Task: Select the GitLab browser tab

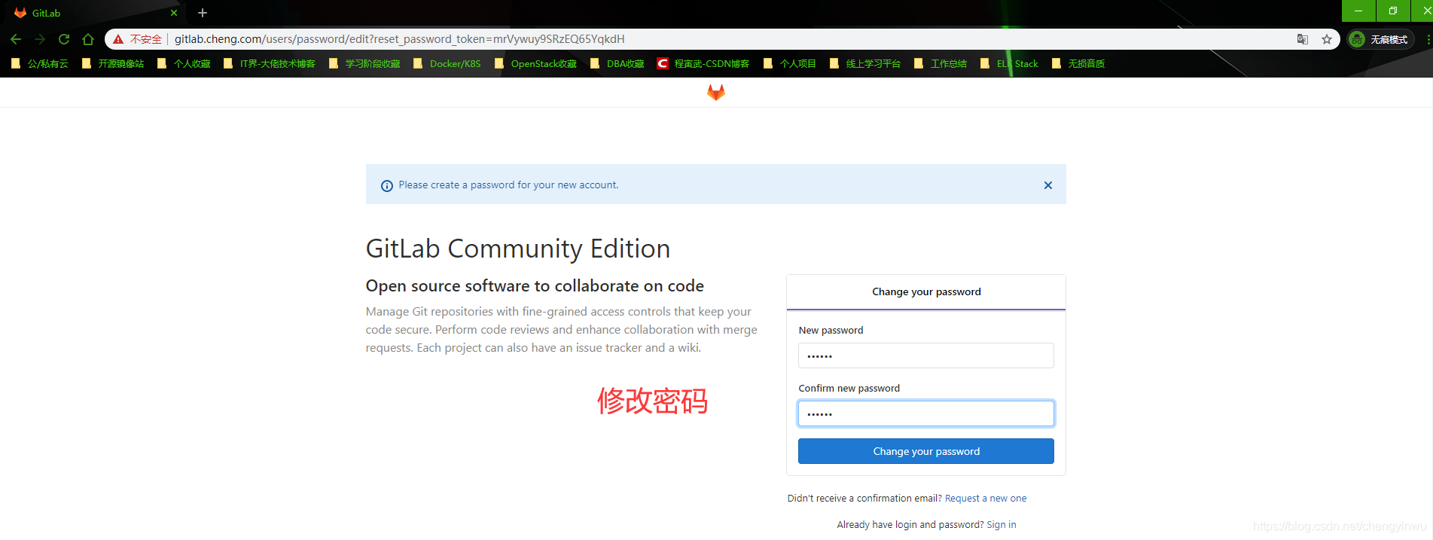Action: click(94, 13)
